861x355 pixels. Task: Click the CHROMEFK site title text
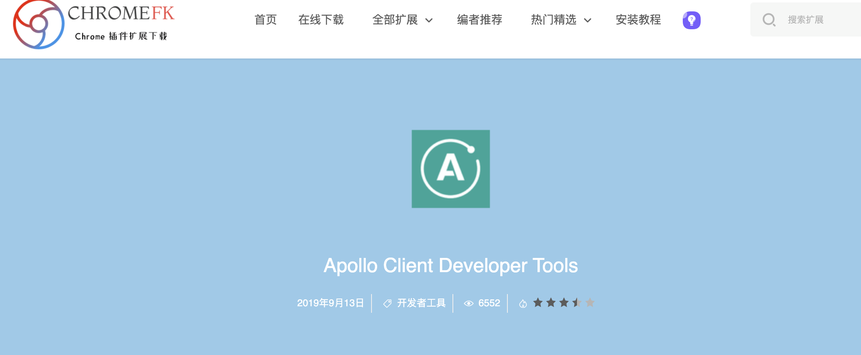click(121, 13)
